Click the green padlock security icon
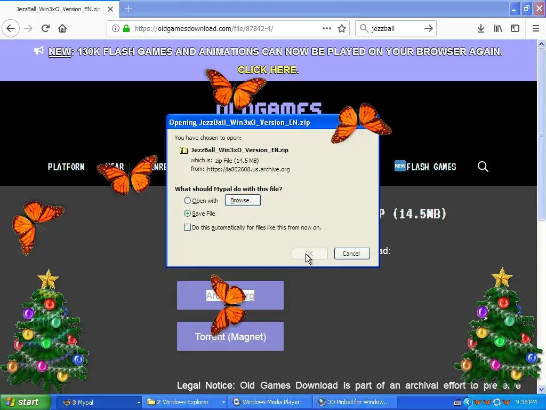 point(126,28)
